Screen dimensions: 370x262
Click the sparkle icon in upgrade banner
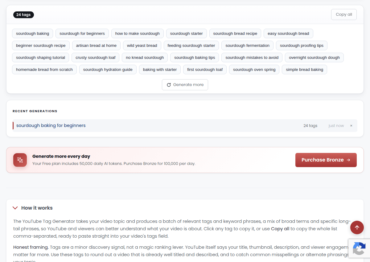pos(20,160)
